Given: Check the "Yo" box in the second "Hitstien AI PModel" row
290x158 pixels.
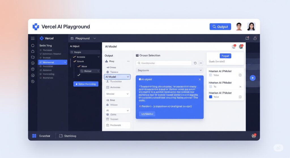Looking at the screenshot, I should point(210,86).
